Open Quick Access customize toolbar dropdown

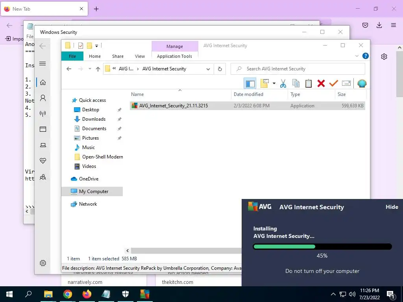(x=97, y=46)
